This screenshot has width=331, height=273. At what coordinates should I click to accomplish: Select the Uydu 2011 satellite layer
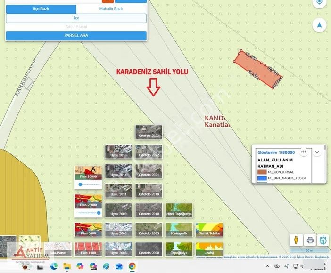(x=119, y=191)
